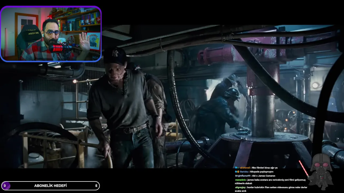Click the message 'Abi o James Cameron'
344x193 pixels.
[x=264, y=176]
